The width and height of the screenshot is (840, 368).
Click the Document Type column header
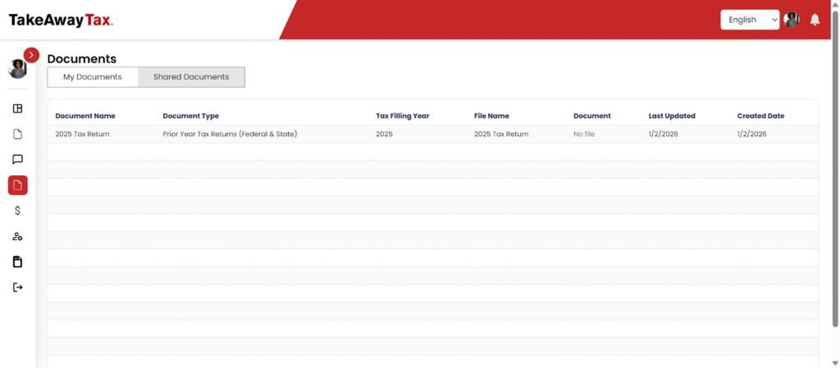point(190,116)
